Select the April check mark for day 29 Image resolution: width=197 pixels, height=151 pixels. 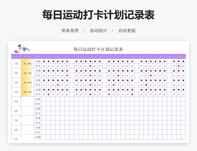(174, 94)
